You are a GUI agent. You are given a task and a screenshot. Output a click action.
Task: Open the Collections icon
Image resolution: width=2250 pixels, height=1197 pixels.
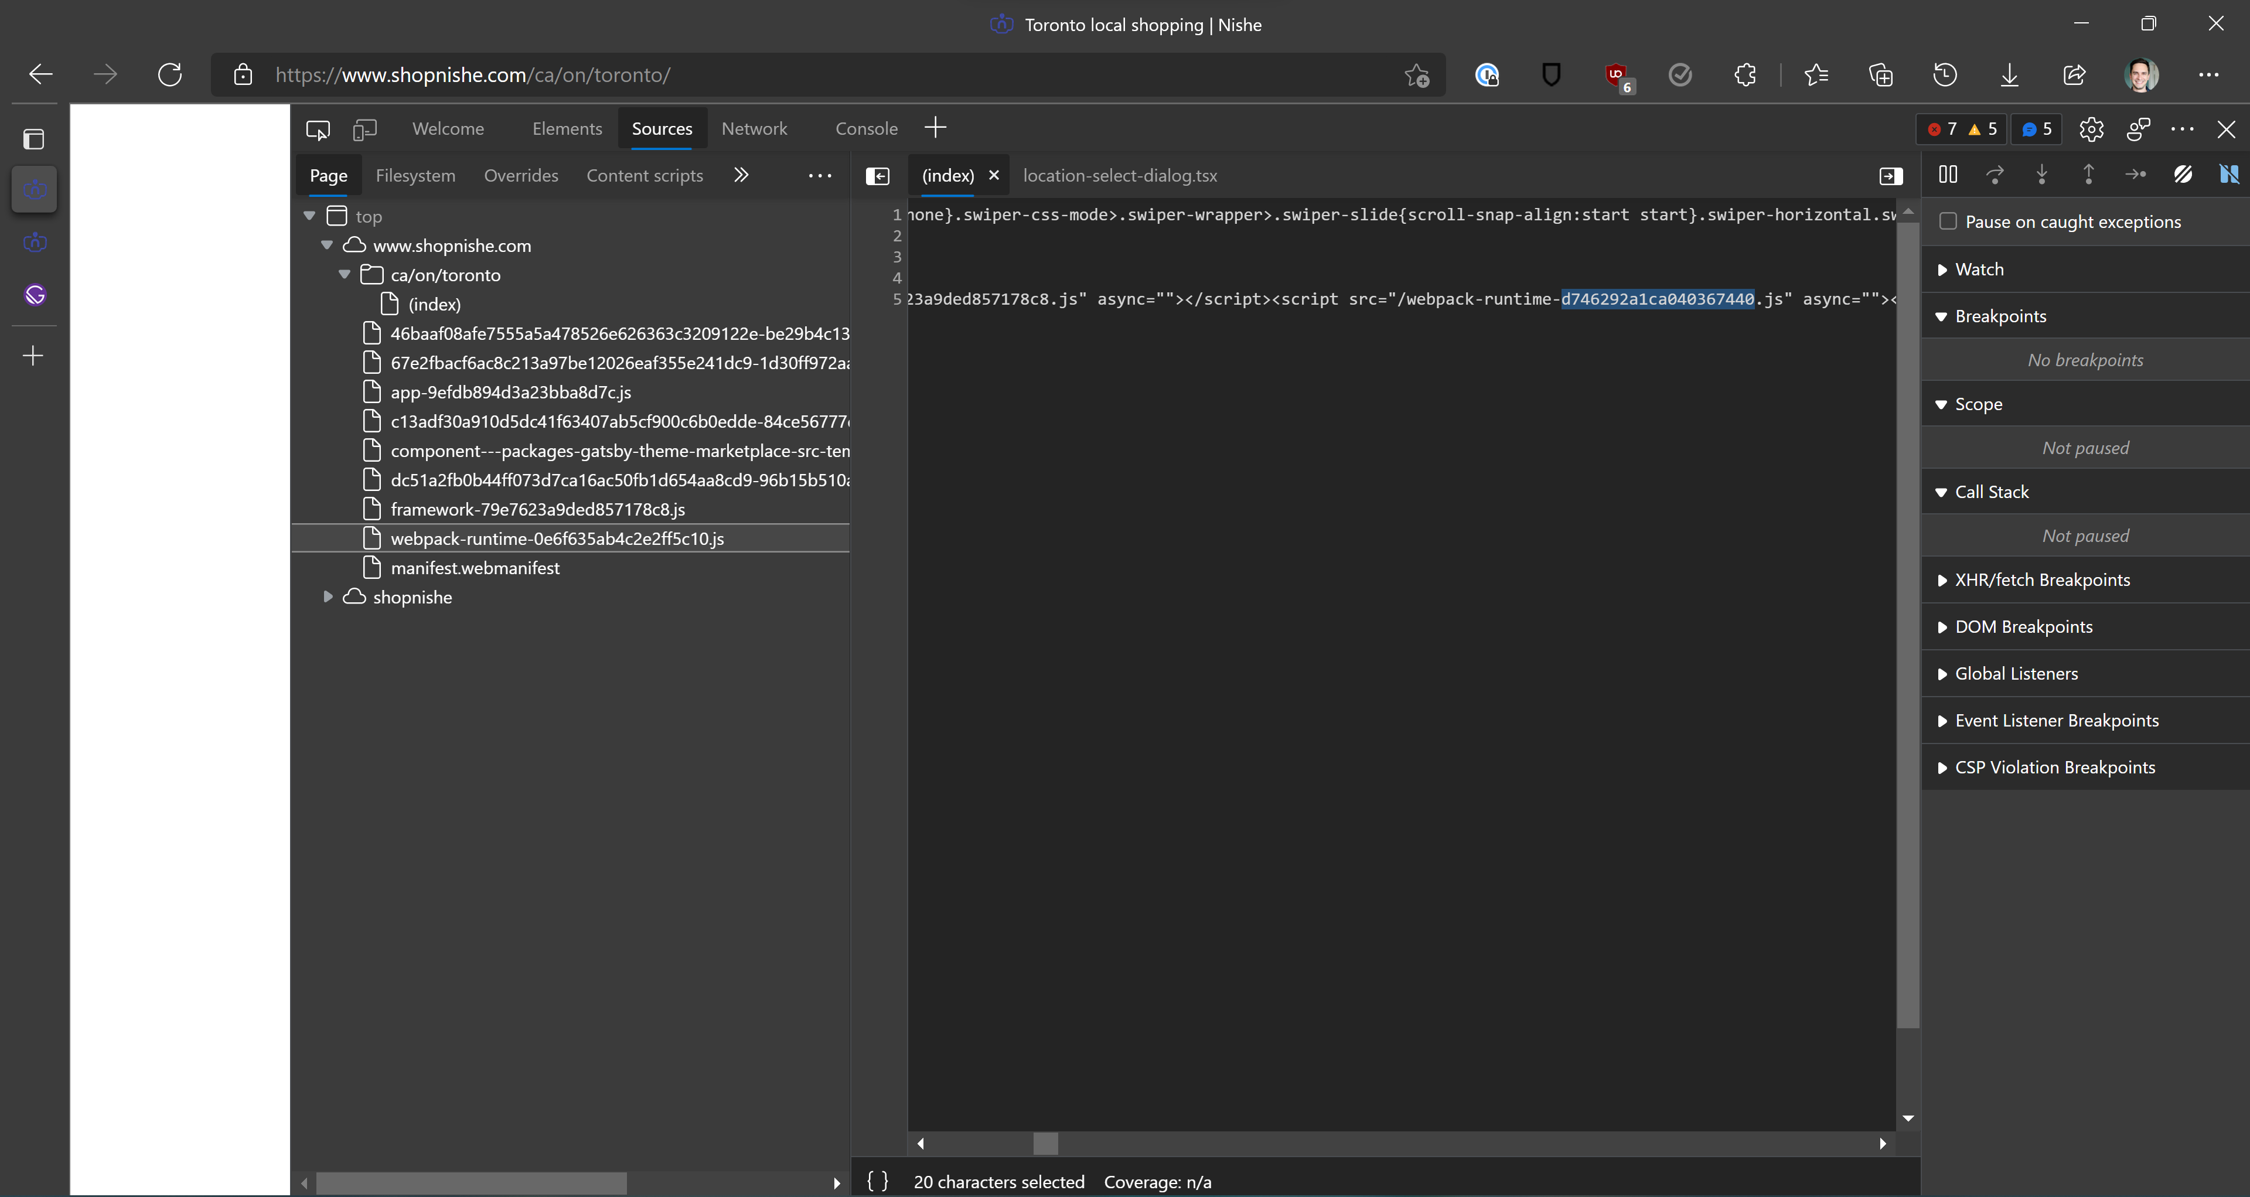tap(1880, 75)
